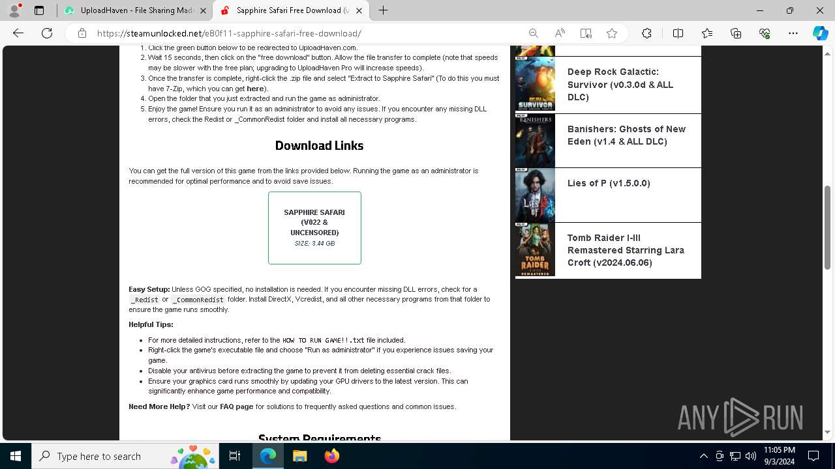Enter Immersive Reader icon

click(x=586, y=33)
